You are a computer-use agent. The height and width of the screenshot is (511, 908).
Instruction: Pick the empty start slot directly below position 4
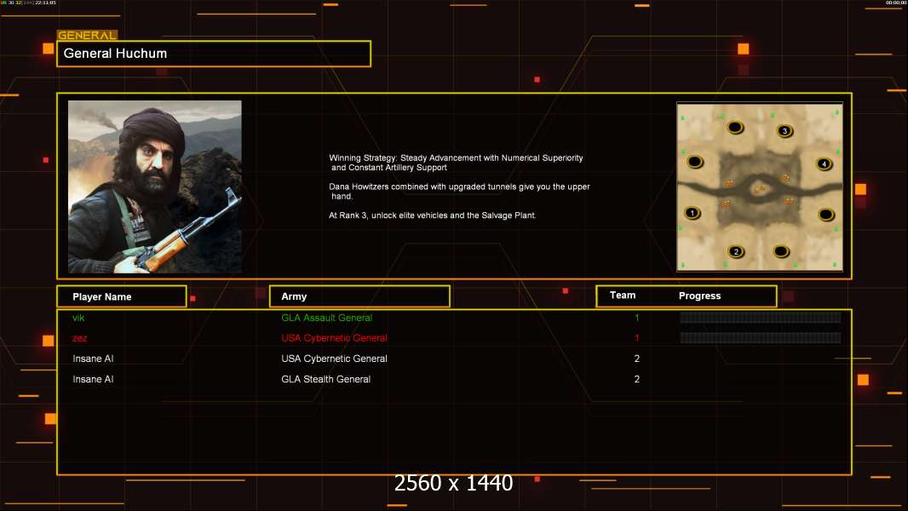coord(826,215)
